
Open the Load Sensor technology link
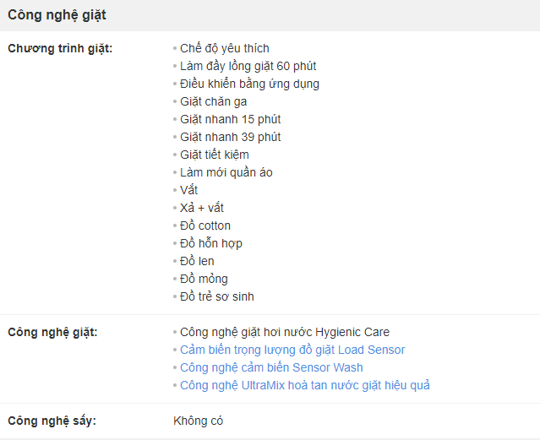point(292,350)
